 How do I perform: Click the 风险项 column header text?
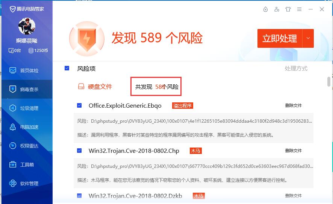point(86,69)
